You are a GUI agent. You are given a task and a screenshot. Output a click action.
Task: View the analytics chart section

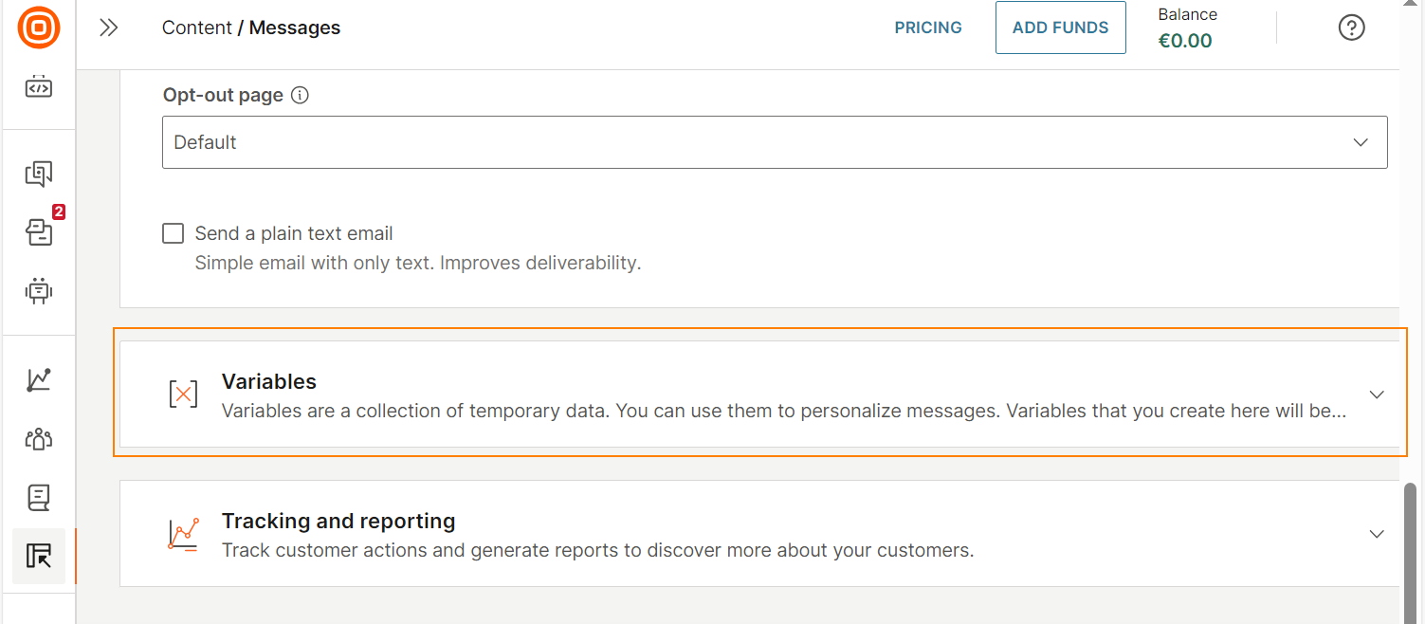[38, 379]
